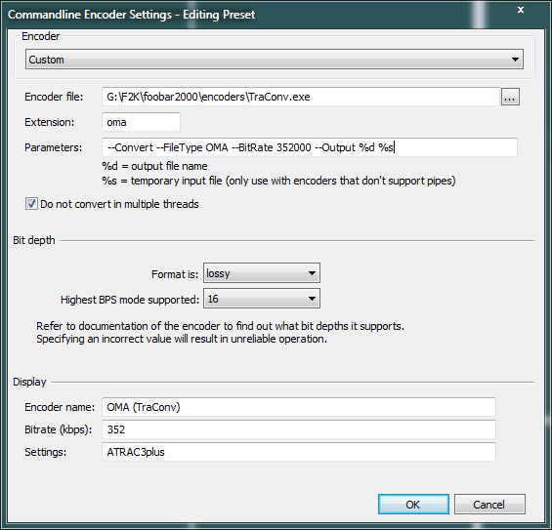Close the Commandline Encoder Settings window
This screenshot has width=552, height=530.
[x=521, y=10]
